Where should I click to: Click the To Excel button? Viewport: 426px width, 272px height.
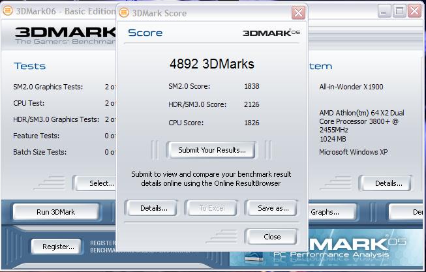tap(211, 208)
